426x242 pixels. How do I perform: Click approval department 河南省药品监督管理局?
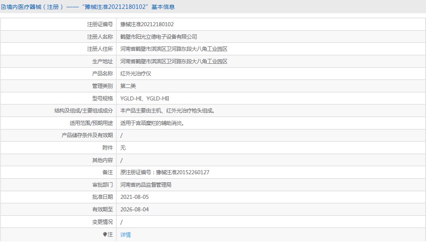146,185
